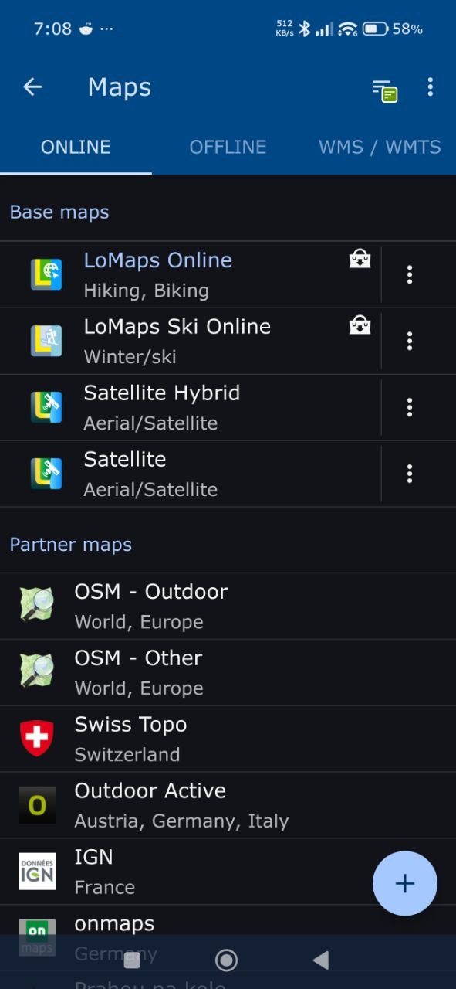The height and width of the screenshot is (989, 456).
Task: Tap the LoMaps Ski Online icon
Action: click(x=46, y=341)
